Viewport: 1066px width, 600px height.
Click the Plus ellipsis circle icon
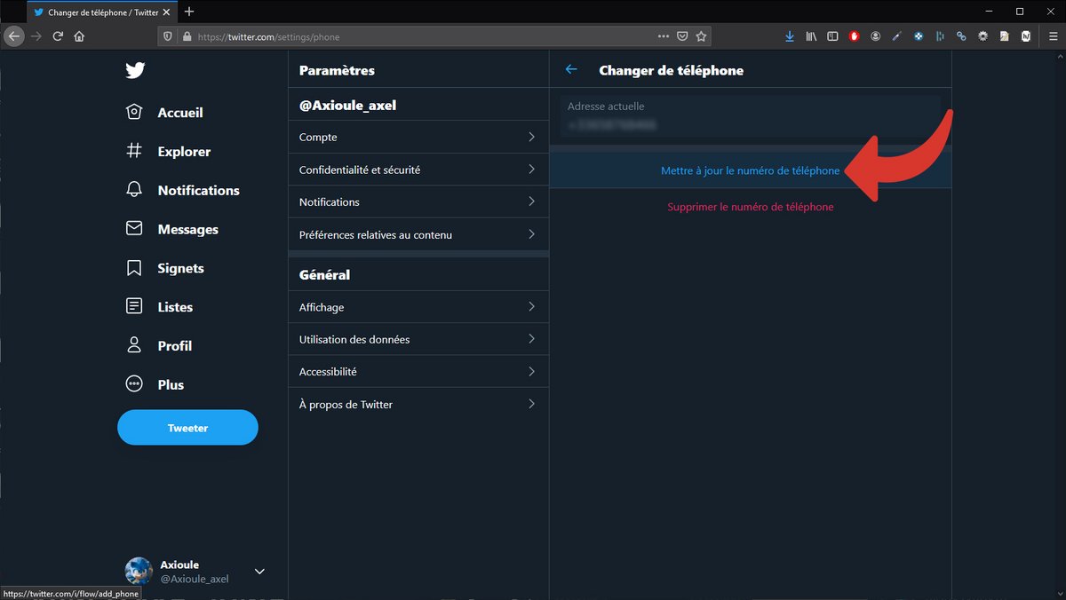[134, 384]
